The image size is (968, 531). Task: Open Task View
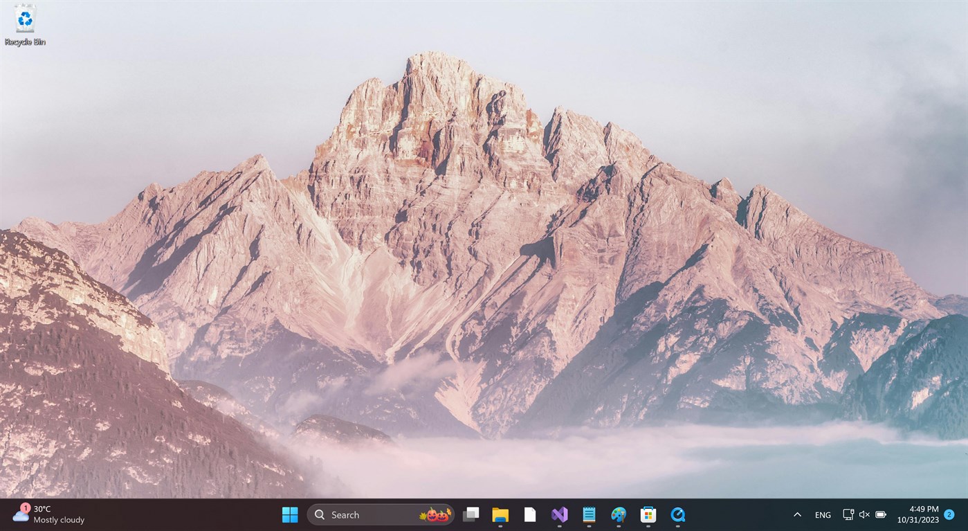(471, 514)
